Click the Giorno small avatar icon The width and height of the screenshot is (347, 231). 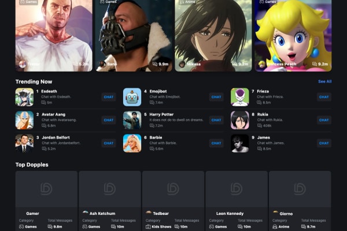(275, 213)
